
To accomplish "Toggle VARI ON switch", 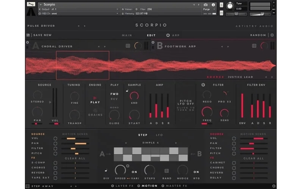I will coord(134,172).
